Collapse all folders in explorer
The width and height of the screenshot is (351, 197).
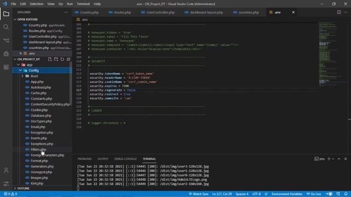click(68, 59)
